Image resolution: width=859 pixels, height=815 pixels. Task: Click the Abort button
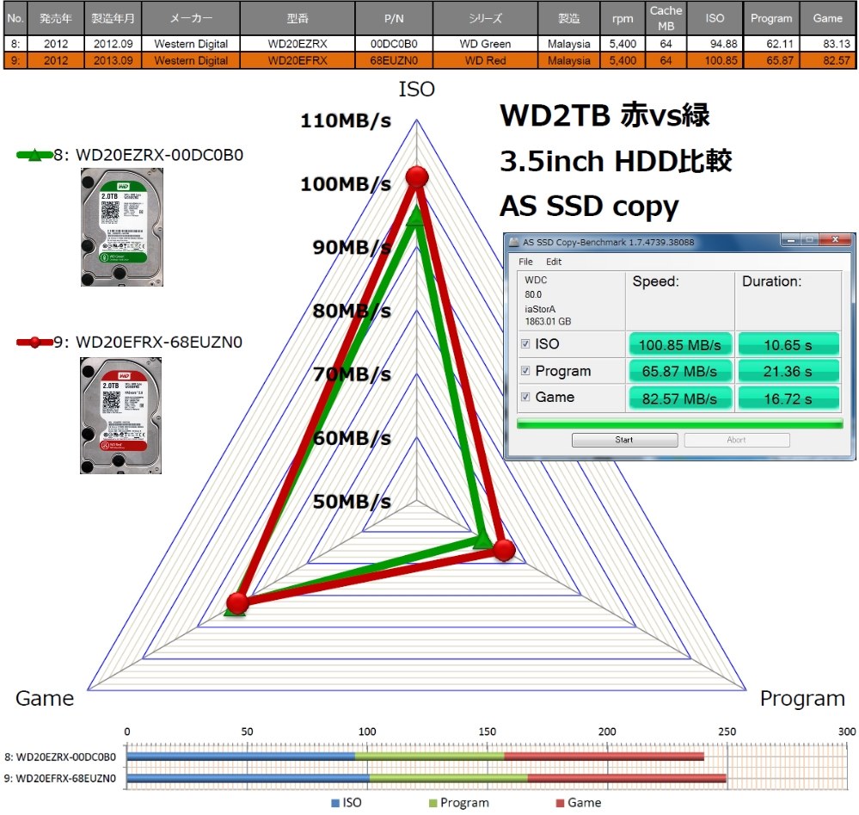coord(736,440)
